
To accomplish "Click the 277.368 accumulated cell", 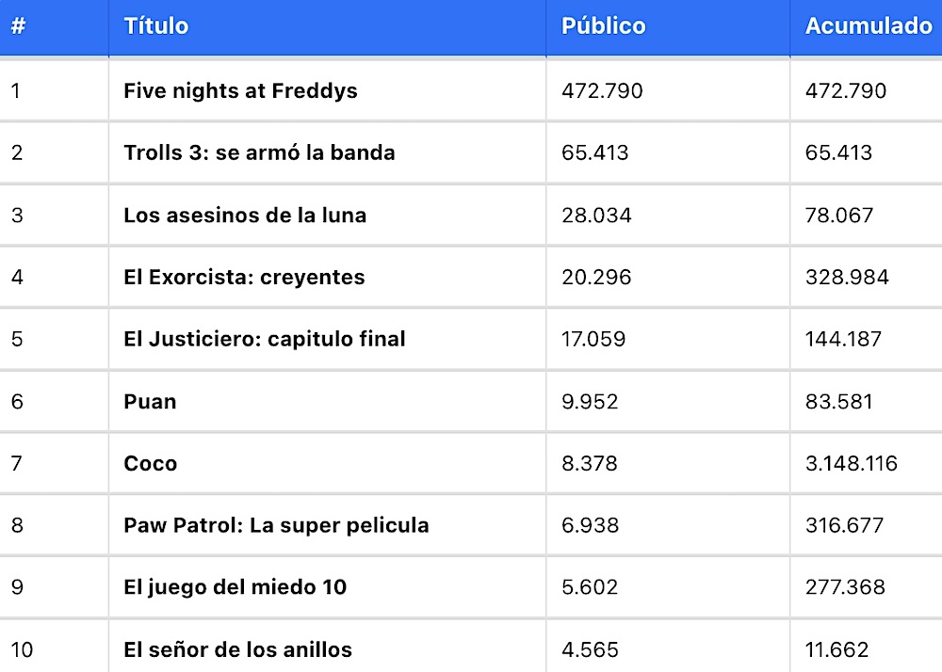I will tap(845, 586).
